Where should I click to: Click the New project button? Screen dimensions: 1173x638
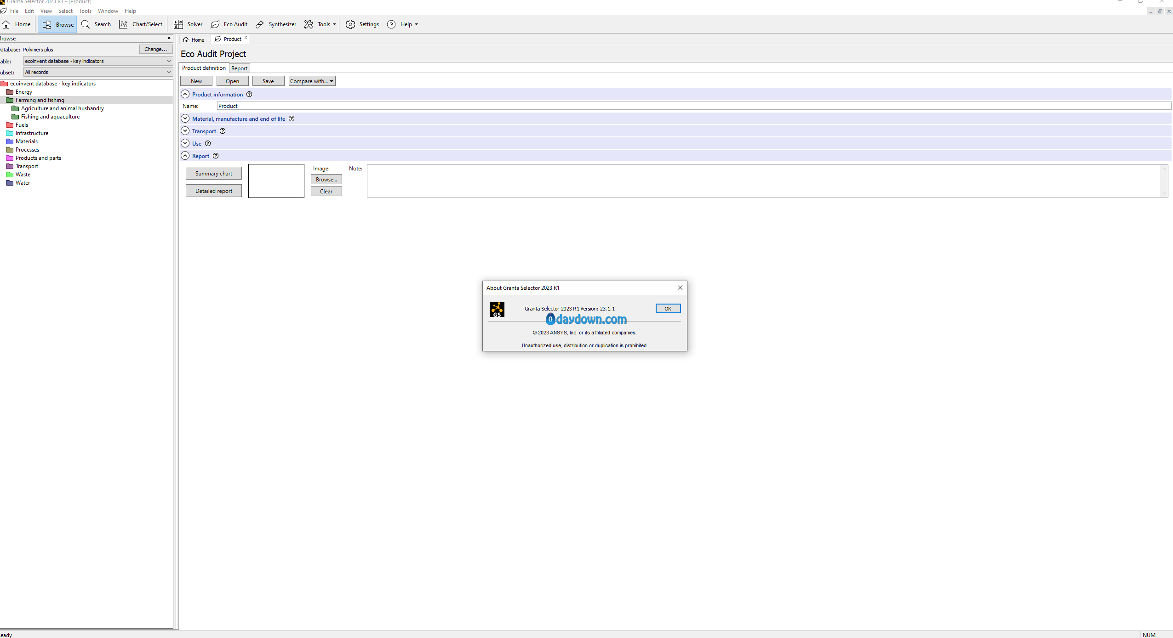coord(196,81)
